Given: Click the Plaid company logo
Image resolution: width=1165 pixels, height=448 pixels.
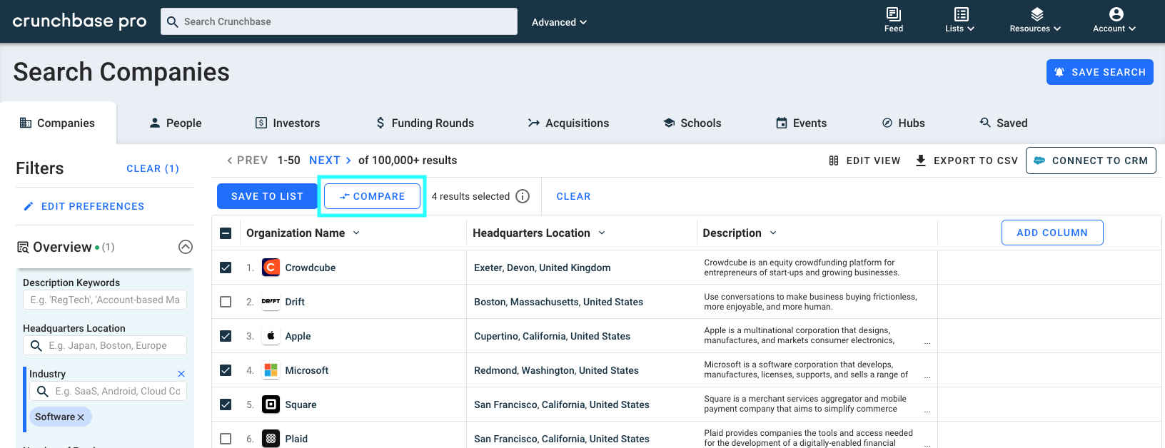Looking at the screenshot, I should (271, 439).
